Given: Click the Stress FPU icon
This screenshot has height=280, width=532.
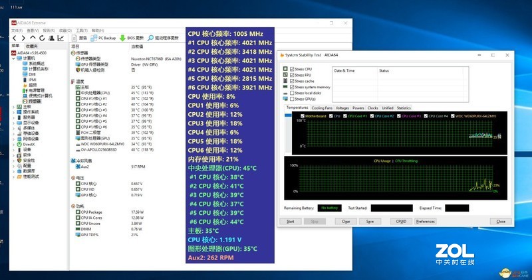Looking at the screenshot, I should pos(285,75).
